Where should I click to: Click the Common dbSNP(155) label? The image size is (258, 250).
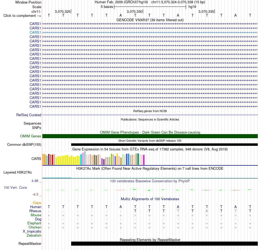tap(24, 144)
